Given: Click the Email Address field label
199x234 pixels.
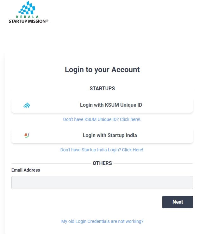Looking at the screenshot, I should tap(26, 170).
